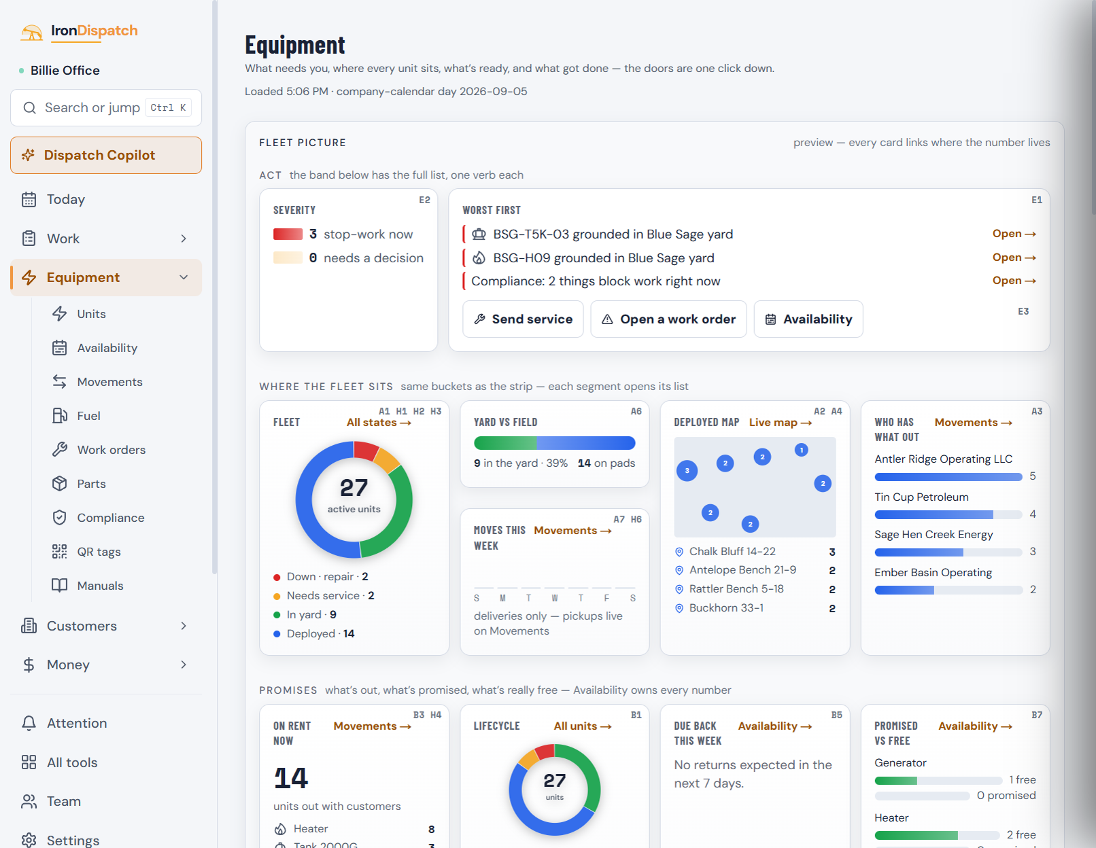Click the QR tags icon
This screenshot has height=848, width=1096.
pyautogui.click(x=60, y=551)
